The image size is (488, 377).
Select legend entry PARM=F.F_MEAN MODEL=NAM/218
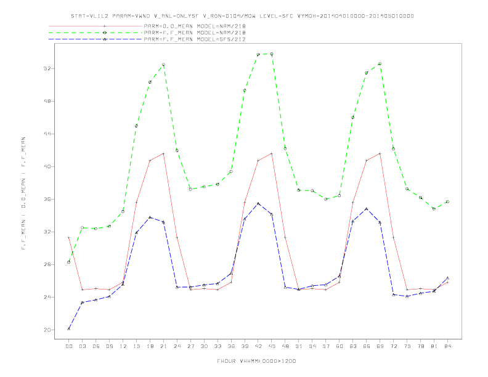tap(195, 33)
